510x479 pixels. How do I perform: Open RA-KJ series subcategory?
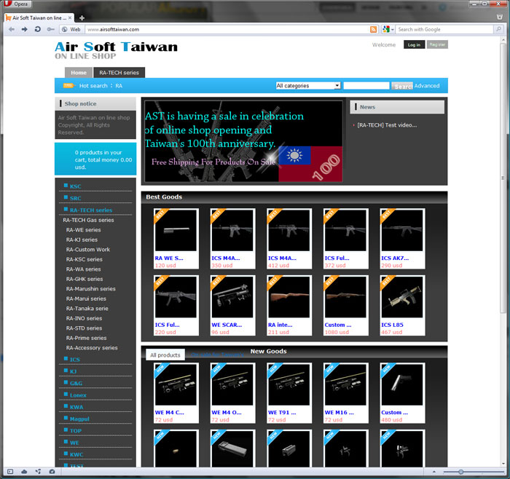pyautogui.click(x=82, y=239)
